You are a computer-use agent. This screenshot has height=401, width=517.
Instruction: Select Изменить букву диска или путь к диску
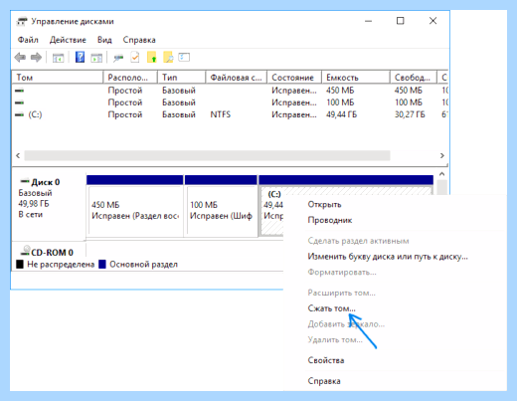[x=388, y=257]
